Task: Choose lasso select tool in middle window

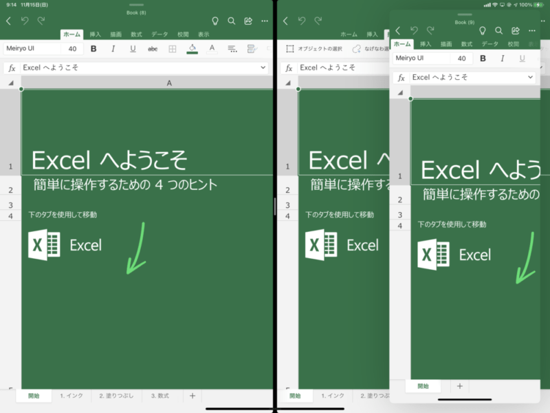Action: [371, 49]
